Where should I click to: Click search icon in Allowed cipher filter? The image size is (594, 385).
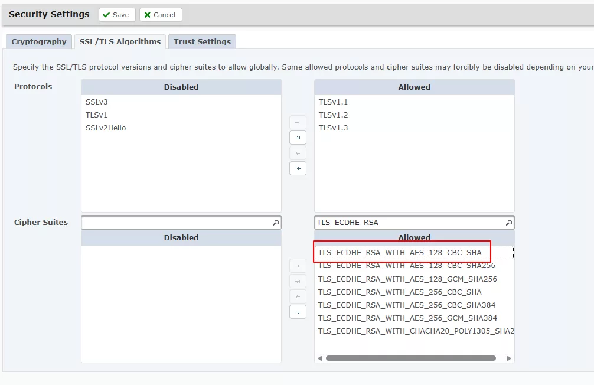(509, 223)
